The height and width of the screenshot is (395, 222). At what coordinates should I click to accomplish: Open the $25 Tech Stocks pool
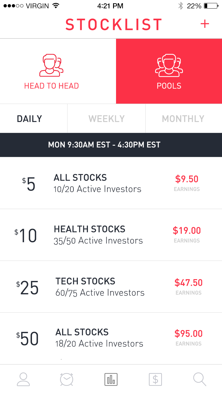(100, 287)
